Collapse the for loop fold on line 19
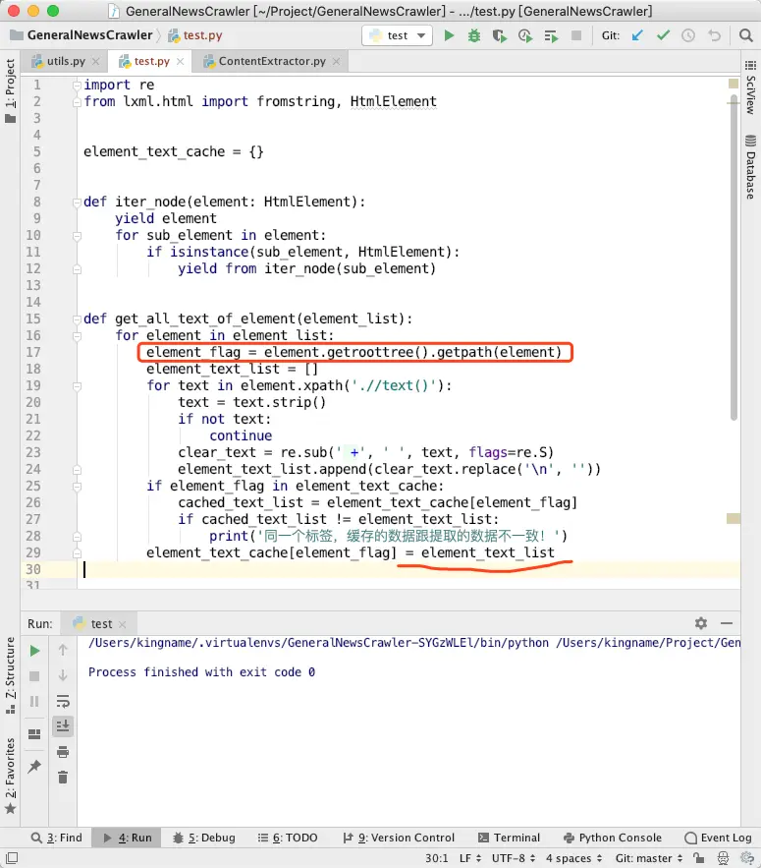 pyautogui.click(x=77, y=386)
